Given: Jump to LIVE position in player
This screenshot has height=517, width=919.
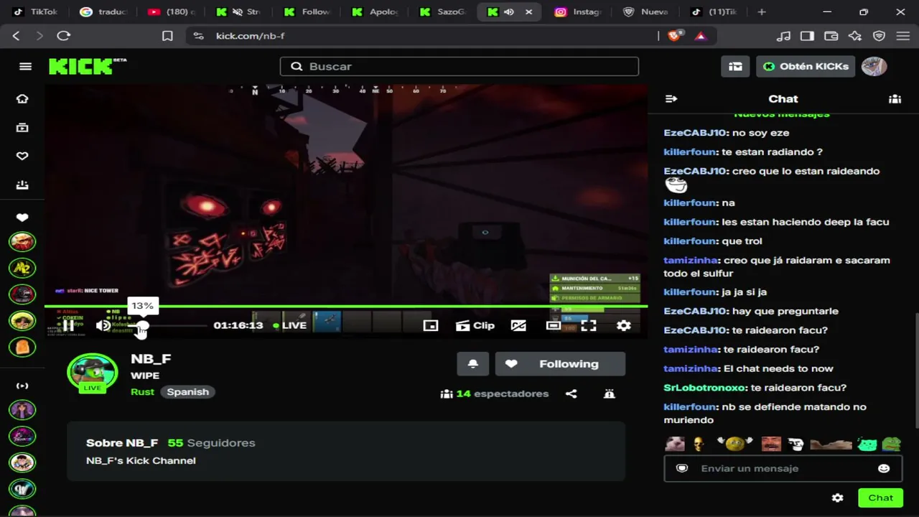Looking at the screenshot, I should coord(290,325).
